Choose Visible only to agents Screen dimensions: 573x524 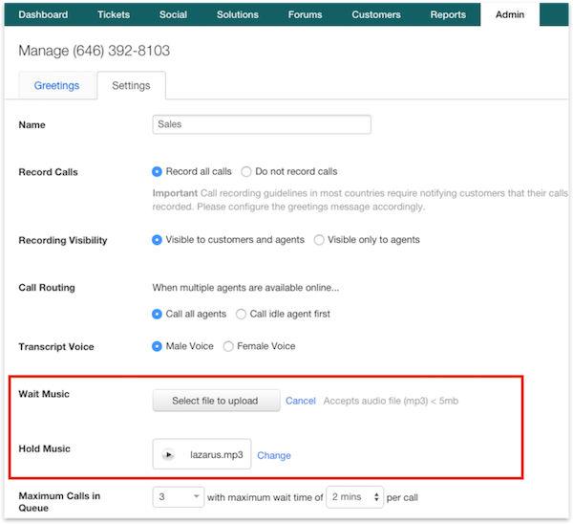click(319, 240)
